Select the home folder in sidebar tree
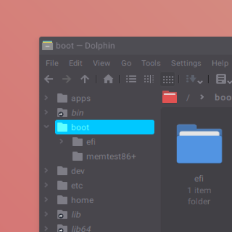232x232 pixels. point(75,200)
